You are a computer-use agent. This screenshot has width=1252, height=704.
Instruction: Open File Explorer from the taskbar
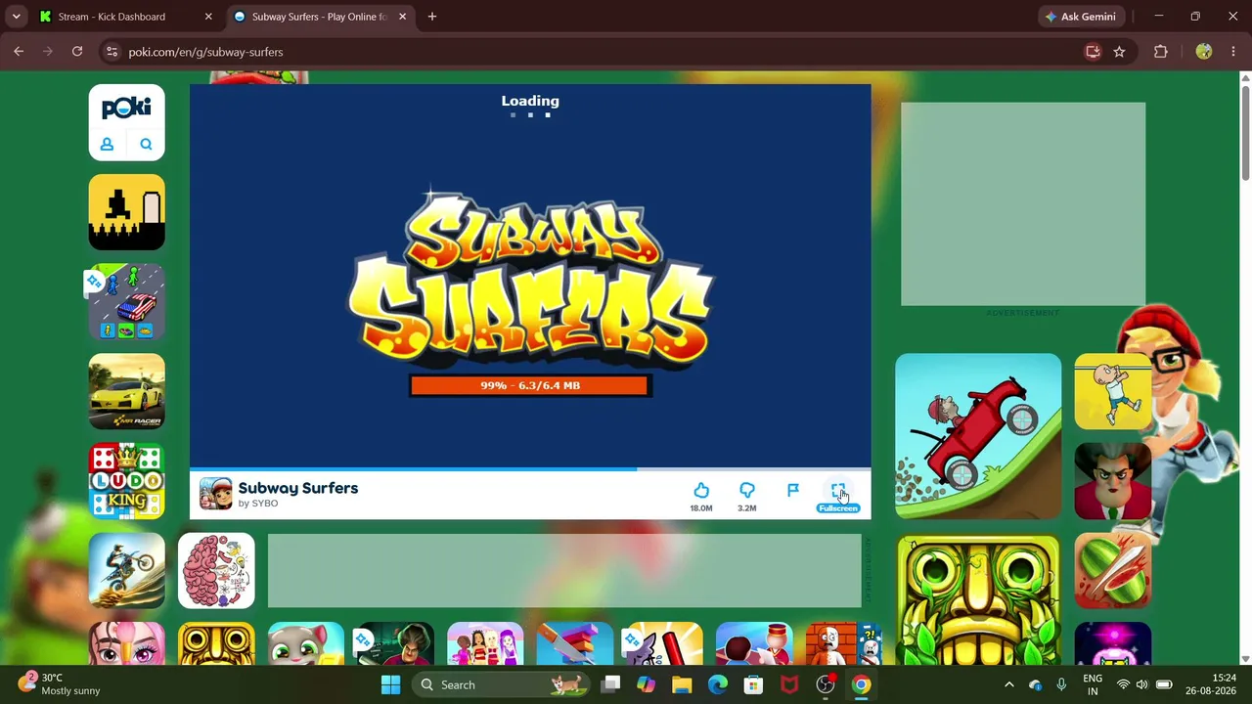click(x=682, y=684)
